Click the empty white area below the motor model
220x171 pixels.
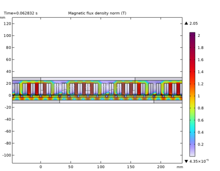pos(97,133)
